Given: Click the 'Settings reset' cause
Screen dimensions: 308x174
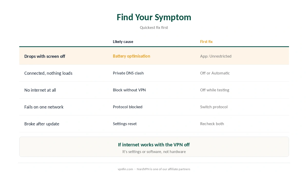Looking at the screenshot, I should tap(125, 124).
